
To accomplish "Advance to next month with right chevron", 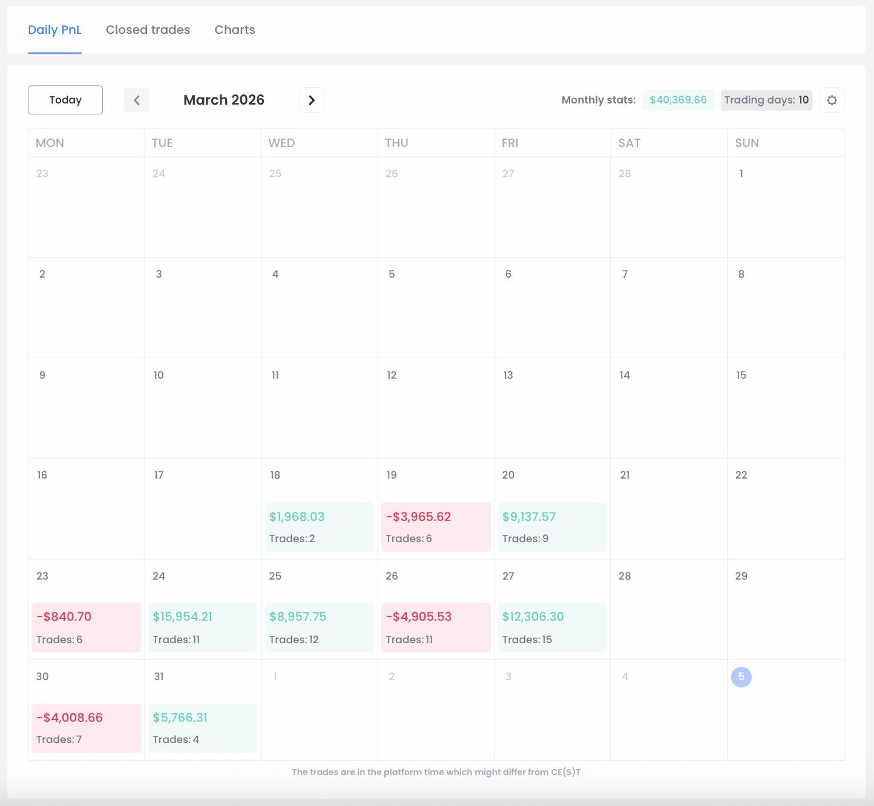I will 312,100.
